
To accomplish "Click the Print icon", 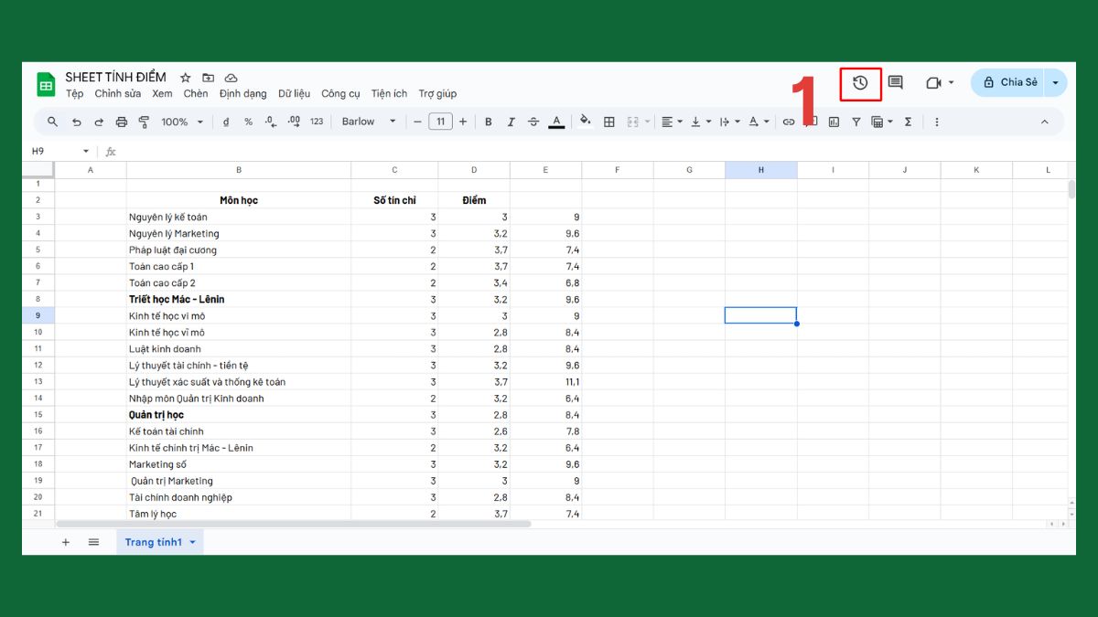I will [120, 121].
